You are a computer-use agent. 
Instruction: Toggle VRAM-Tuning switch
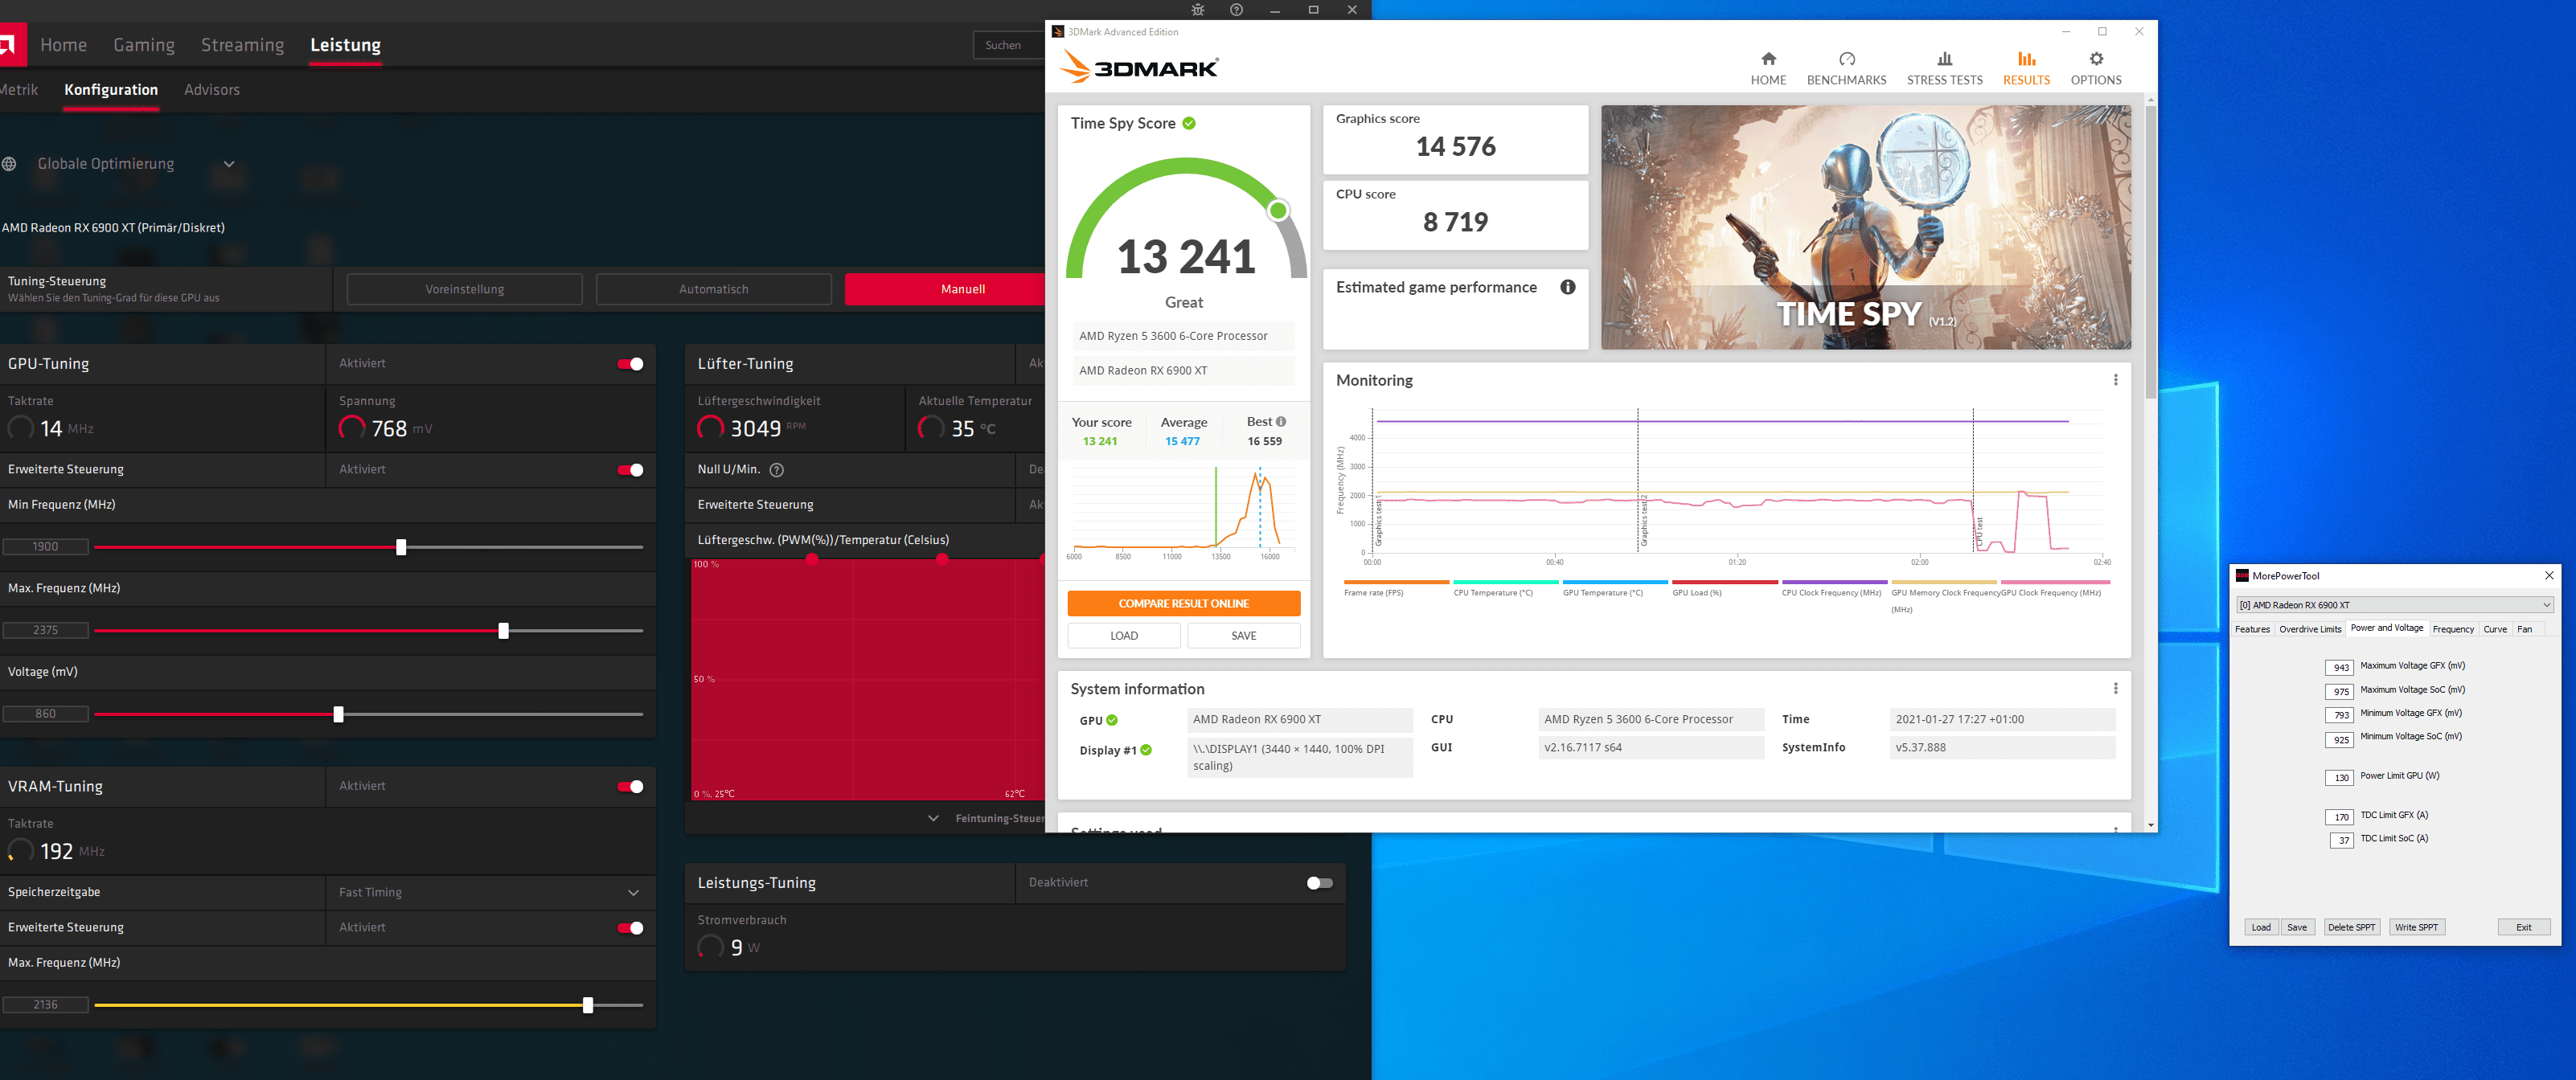tap(630, 786)
